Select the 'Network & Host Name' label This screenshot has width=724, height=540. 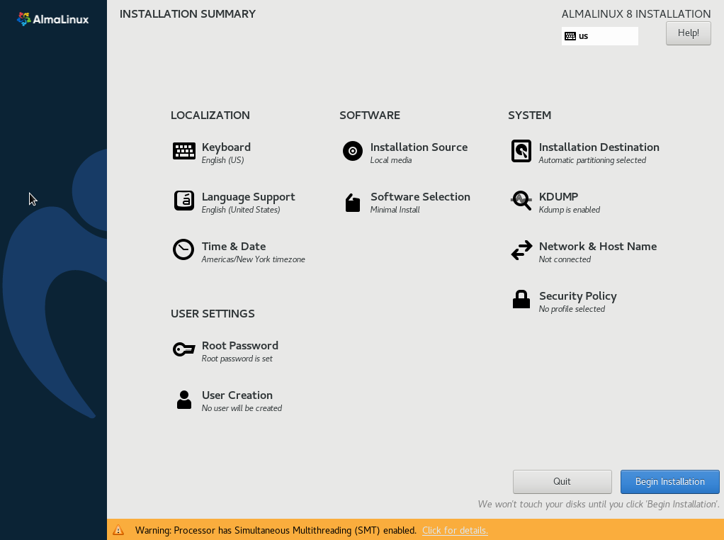click(x=597, y=247)
